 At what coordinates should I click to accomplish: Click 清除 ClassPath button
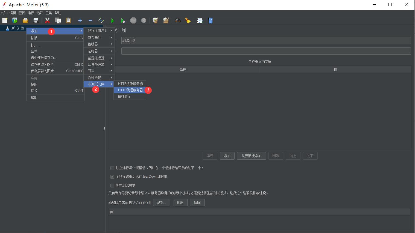(x=197, y=202)
